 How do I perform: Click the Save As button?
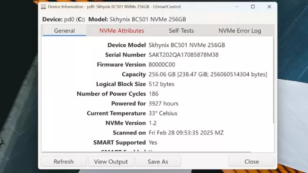[158, 162]
